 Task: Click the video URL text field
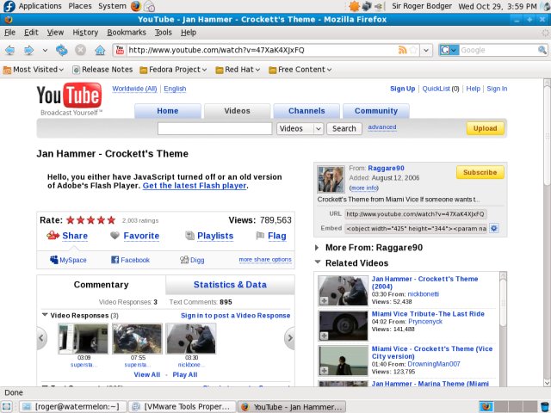[416, 214]
